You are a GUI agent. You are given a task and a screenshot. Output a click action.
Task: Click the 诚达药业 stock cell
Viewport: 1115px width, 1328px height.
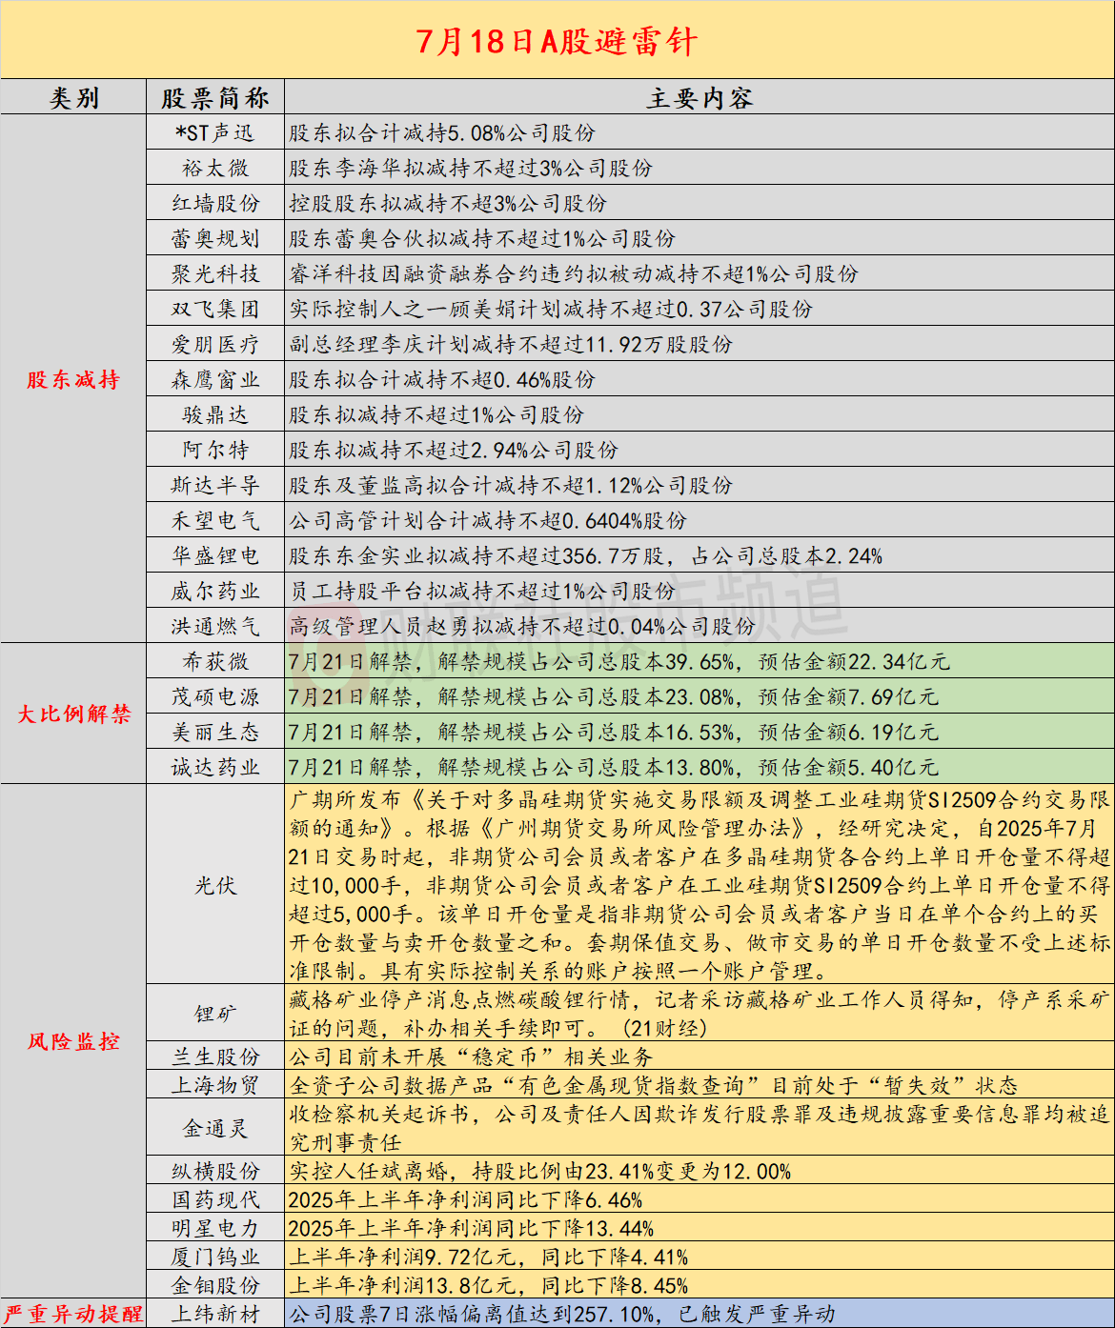[215, 768]
